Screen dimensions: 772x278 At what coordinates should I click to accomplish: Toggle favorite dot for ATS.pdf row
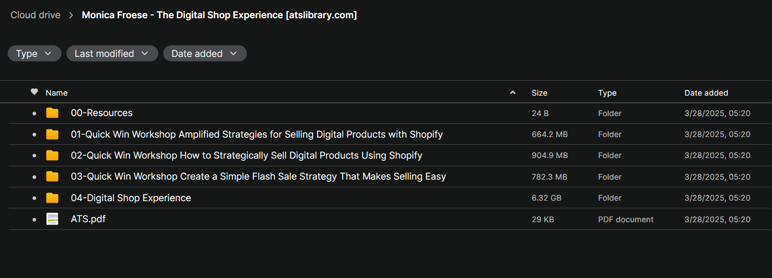tap(34, 219)
